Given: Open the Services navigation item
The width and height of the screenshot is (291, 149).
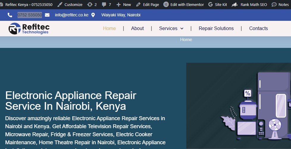Looking at the screenshot, I should click(168, 28).
